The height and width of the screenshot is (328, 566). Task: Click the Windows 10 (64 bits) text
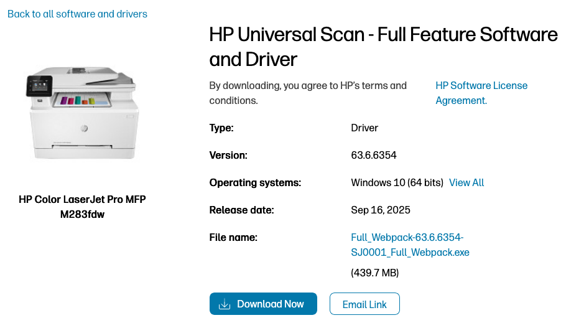[x=397, y=182]
